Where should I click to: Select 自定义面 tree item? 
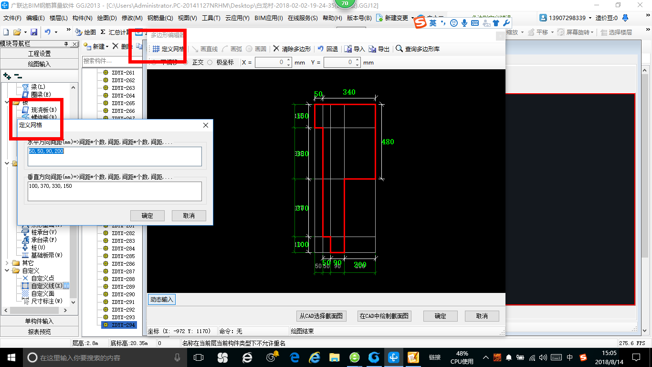(38, 293)
